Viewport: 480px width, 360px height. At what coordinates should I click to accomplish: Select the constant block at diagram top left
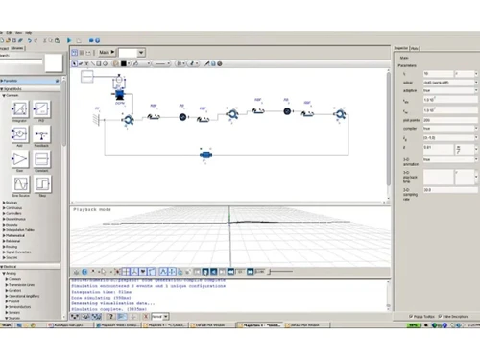[87, 77]
